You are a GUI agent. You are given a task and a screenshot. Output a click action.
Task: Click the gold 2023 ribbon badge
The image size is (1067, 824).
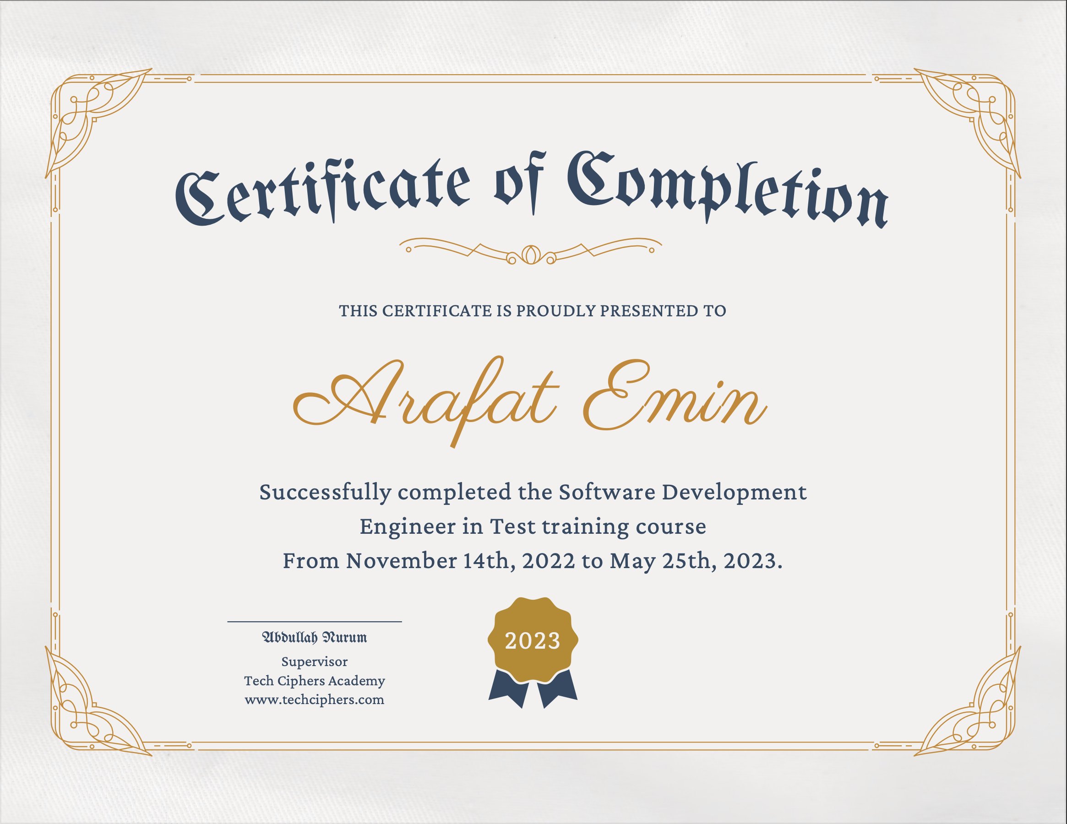(533, 640)
